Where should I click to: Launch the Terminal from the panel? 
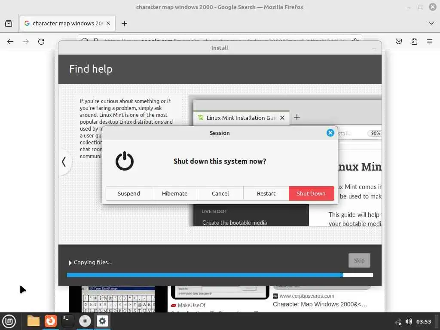coord(67,321)
